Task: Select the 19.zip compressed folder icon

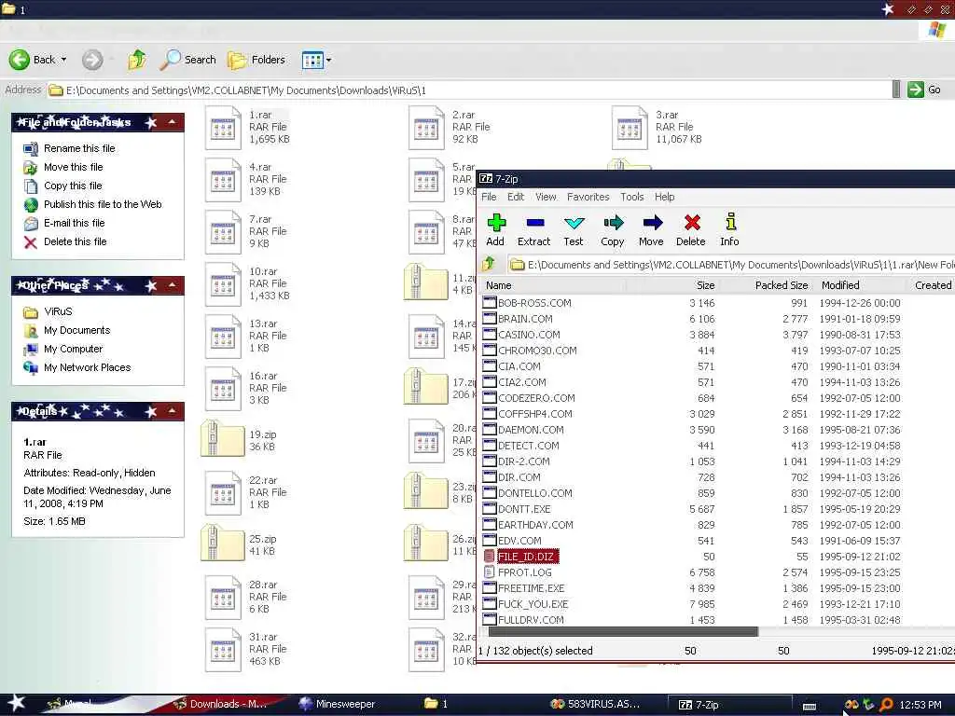Action: (x=223, y=440)
